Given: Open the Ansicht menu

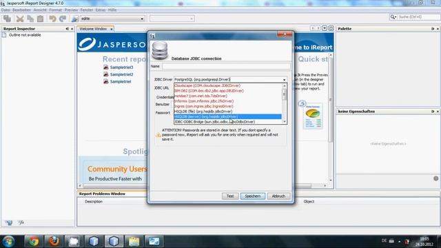Looking at the screenshot, I should coord(40,10).
